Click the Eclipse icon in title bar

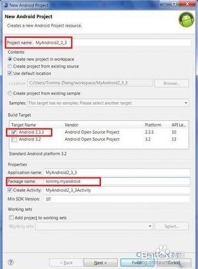tap(6, 5)
